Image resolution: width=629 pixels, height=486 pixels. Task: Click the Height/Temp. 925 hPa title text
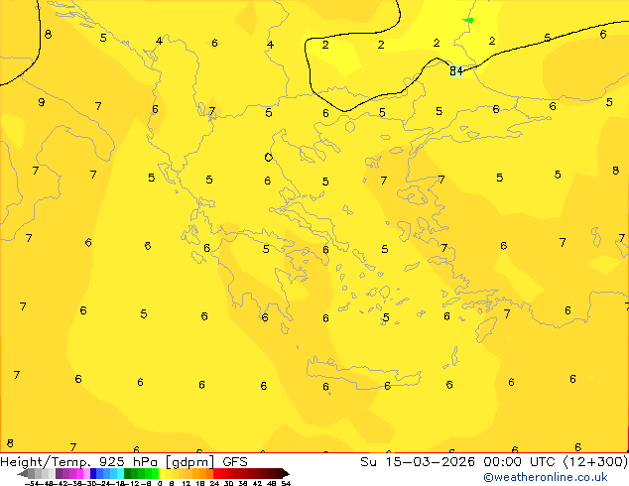click(x=79, y=462)
